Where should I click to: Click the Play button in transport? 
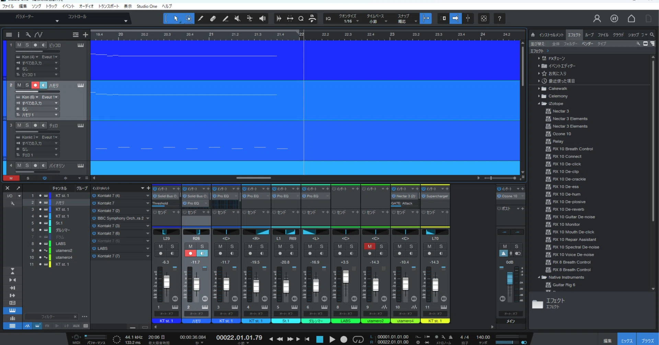click(x=332, y=339)
